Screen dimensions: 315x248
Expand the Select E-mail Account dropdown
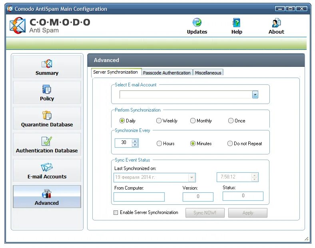tap(255, 95)
